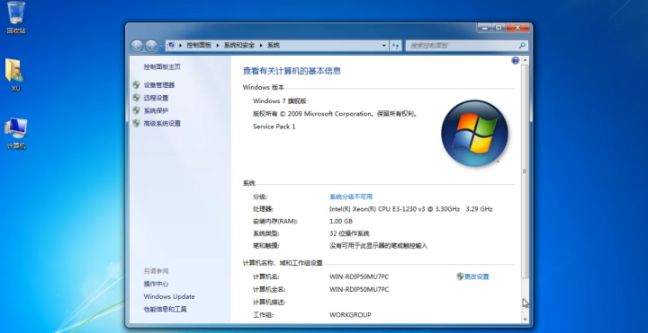Viewport: 648px width, 333px height.
Task: Open the Windows Update link
Action: point(169,296)
